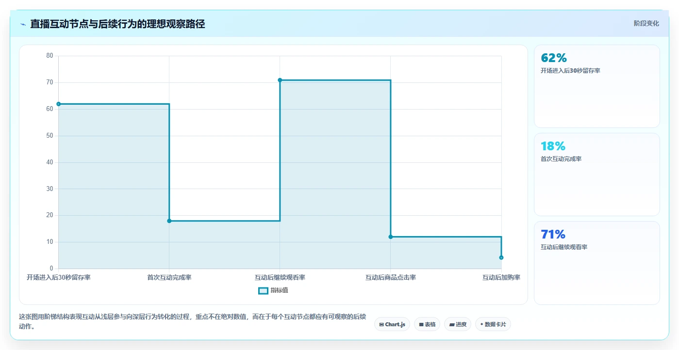Open the 71% 互动后继续观看率 card
Image resolution: width=679 pixels, height=350 pixels.
tap(596, 263)
